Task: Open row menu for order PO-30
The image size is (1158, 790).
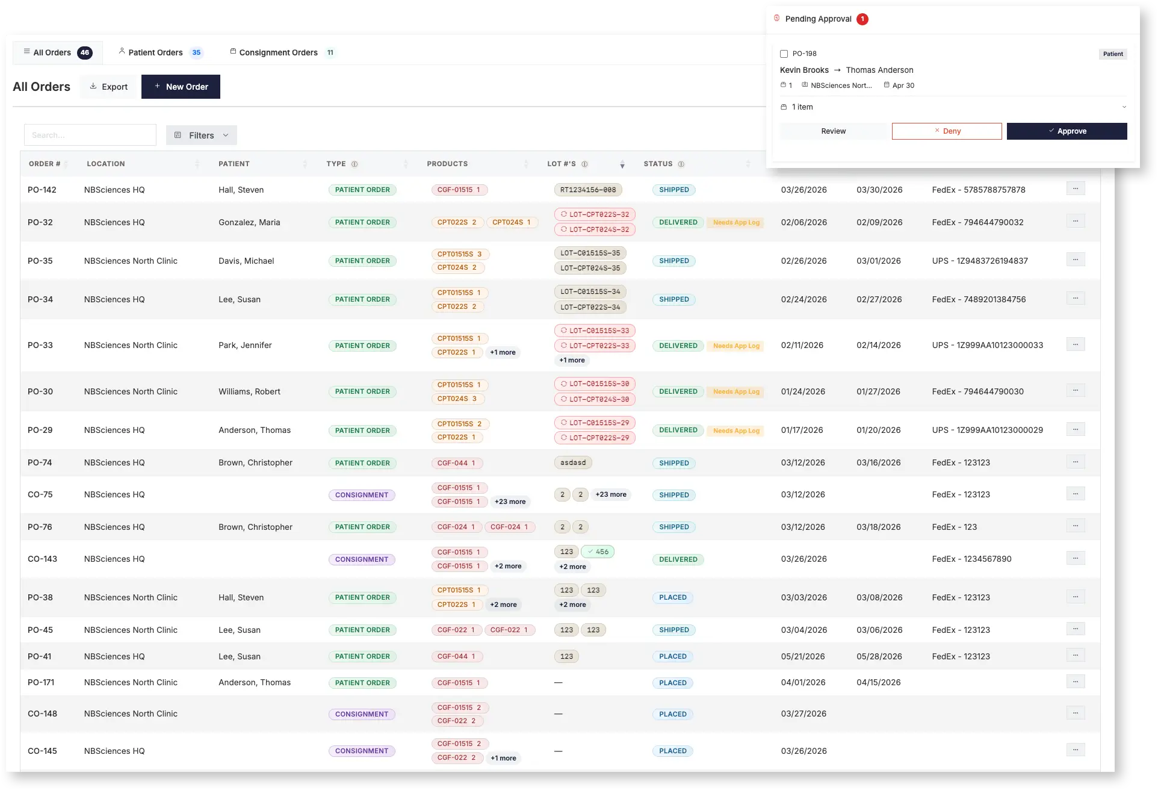Action: 1075,391
